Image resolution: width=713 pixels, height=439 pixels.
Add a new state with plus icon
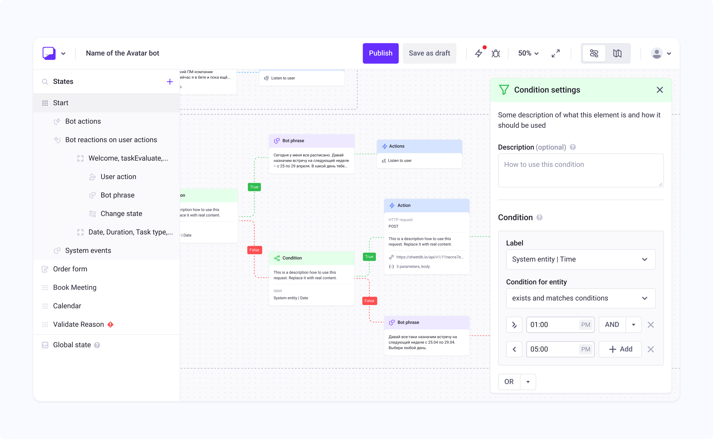[170, 82]
